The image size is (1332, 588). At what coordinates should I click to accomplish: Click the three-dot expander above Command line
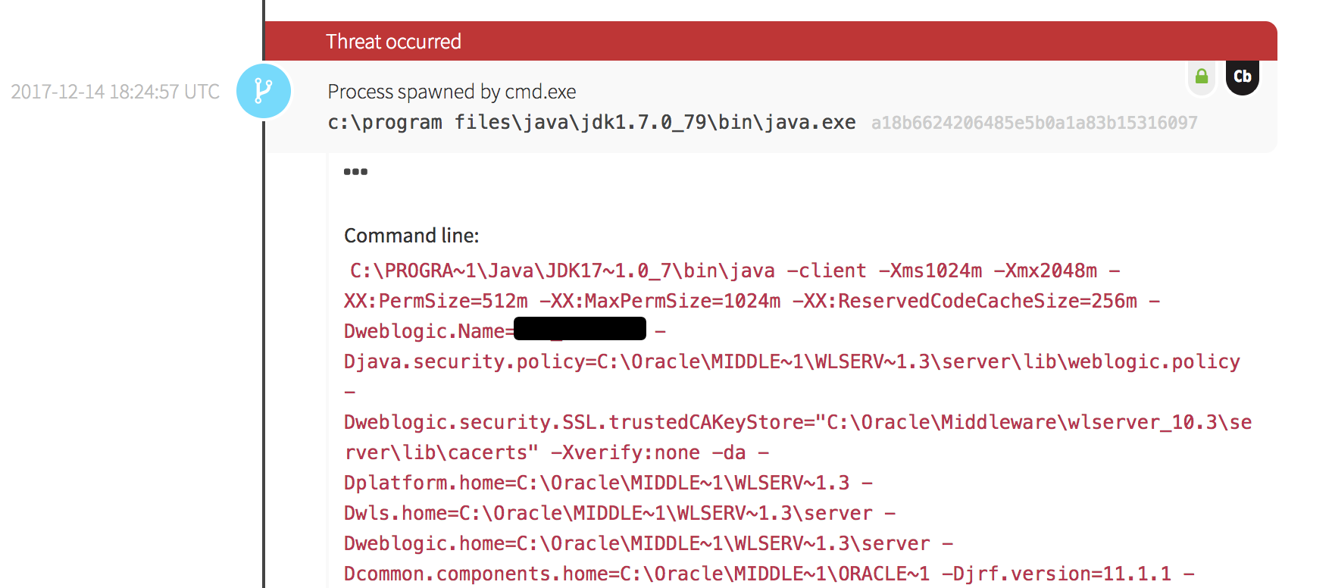pyautogui.click(x=355, y=171)
